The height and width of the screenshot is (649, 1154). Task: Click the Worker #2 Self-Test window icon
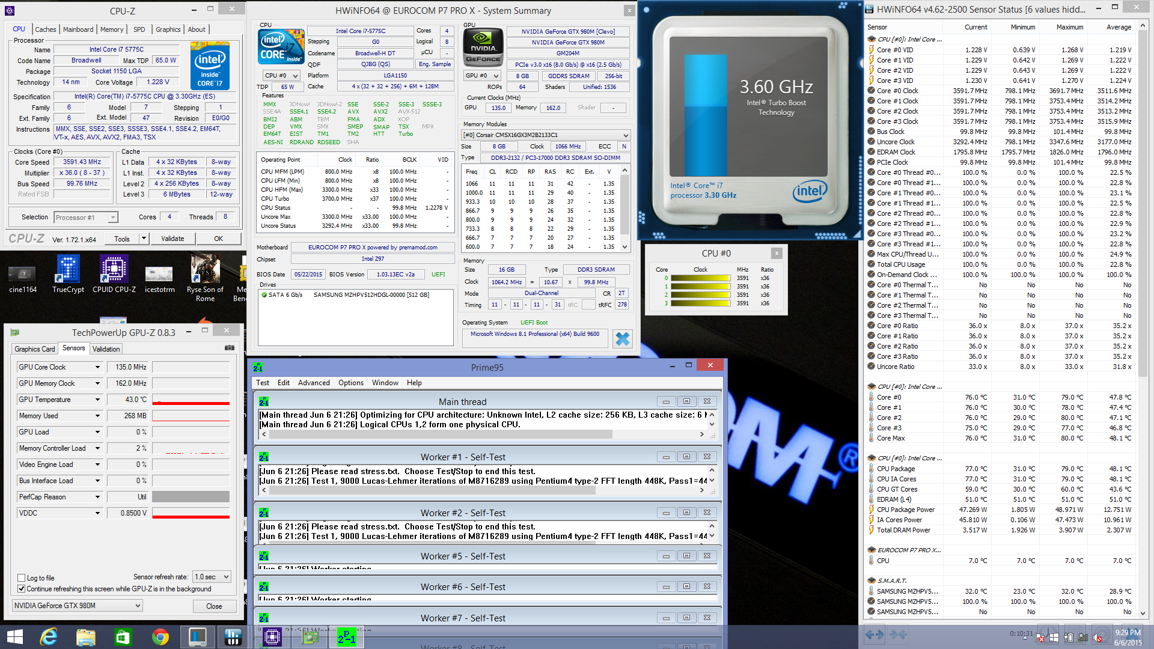click(x=264, y=513)
